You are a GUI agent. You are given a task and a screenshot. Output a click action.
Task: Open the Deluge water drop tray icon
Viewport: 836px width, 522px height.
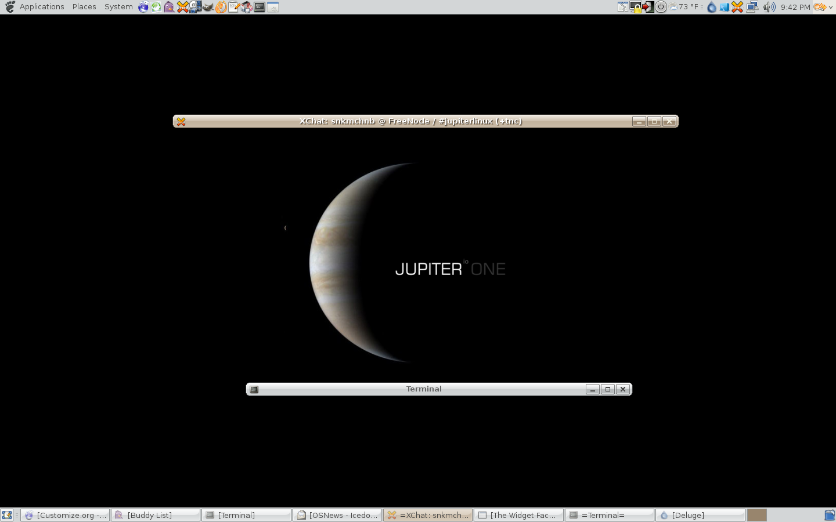coord(712,7)
